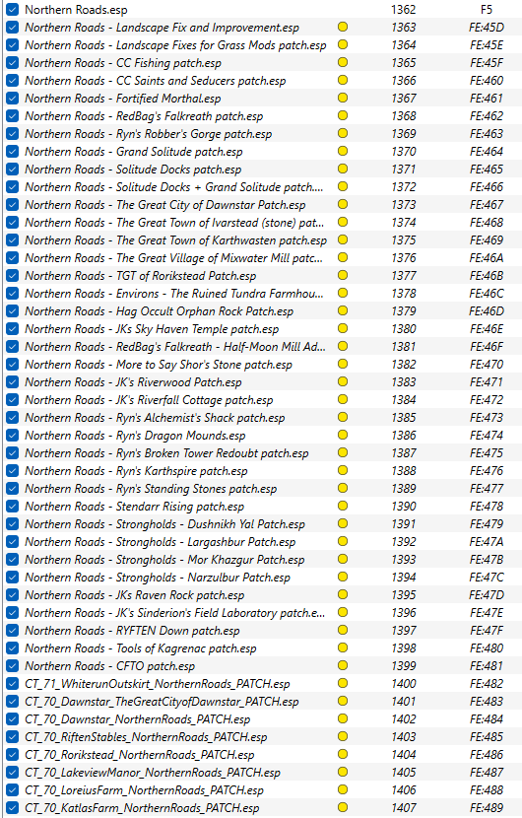Click yellow flag icon for CT_71_WhiterunOutskirt_NorthernRoads_PATCH
This screenshot has height=818, width=522.
click(343, 683)
